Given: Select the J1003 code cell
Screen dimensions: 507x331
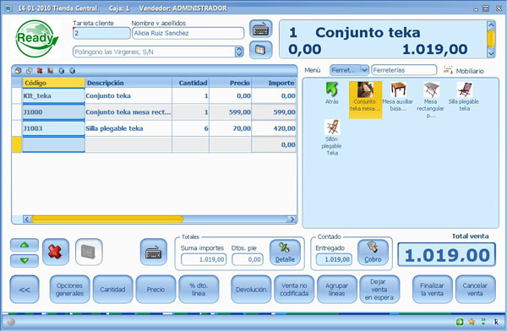Looking at the screenshot, I should (54, 128).
